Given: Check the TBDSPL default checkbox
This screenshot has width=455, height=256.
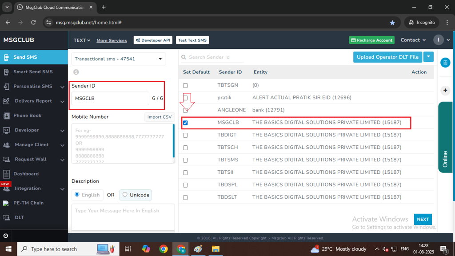Looking at the screenshot, I should coord(185,185).
